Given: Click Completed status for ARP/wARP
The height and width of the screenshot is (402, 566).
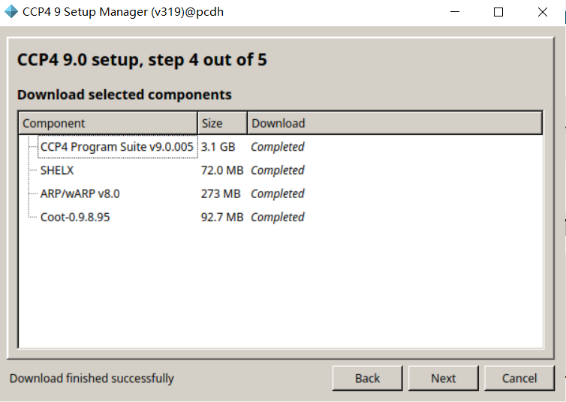Looking at the screenshot, I should (x=278, y=194).
